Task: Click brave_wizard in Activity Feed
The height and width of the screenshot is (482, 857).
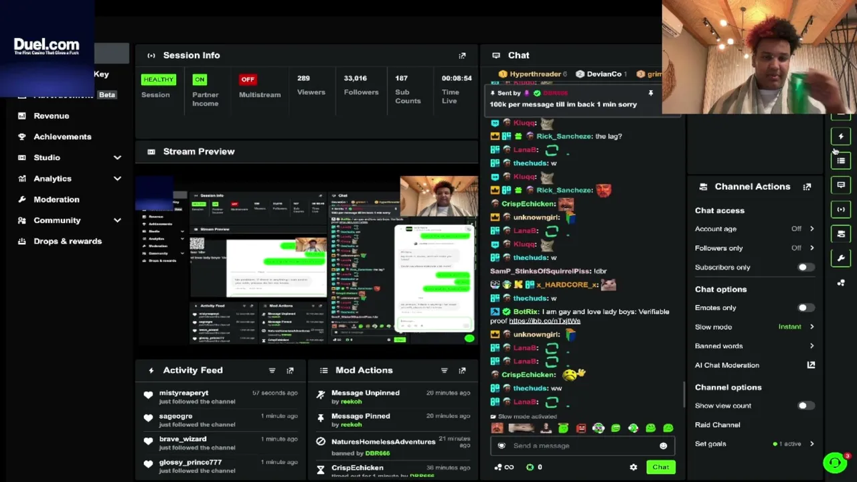Action: (x=183, y=439)
